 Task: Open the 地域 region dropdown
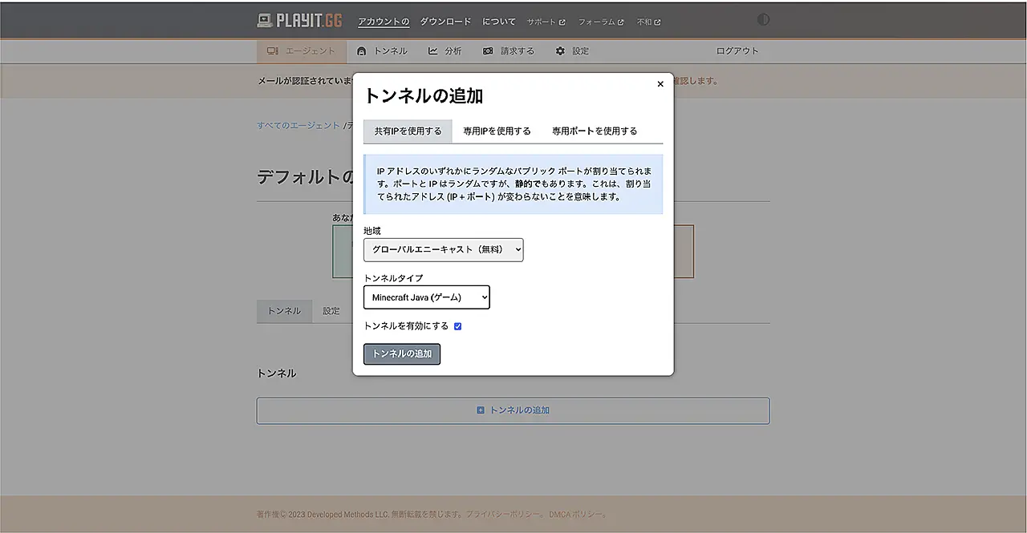[x=443, y=250]
